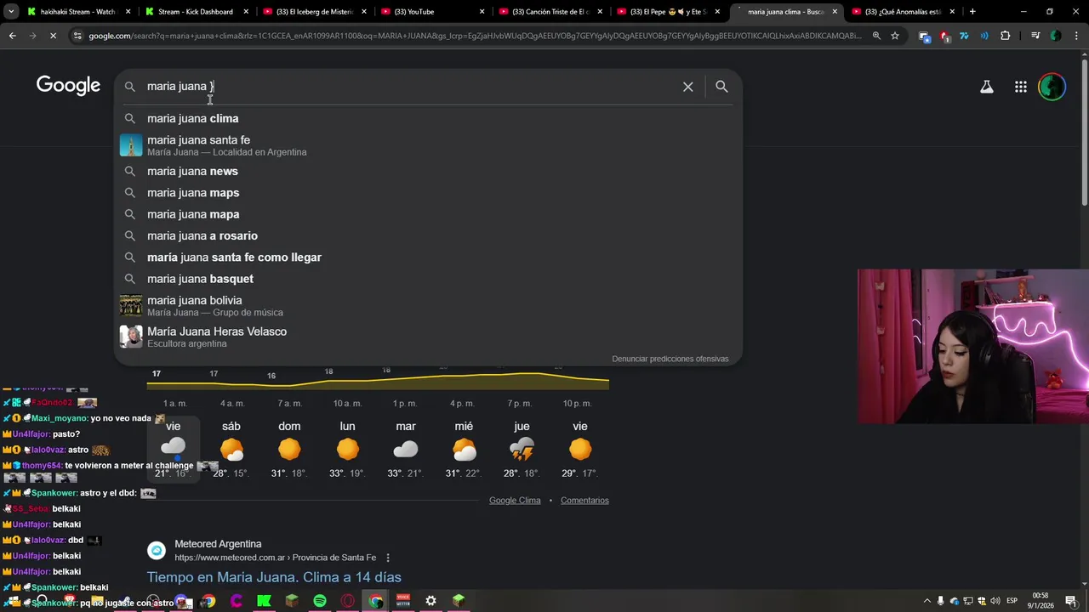
Task: Select suggestion 'maria juana basquet'
Action: [428, 279]
